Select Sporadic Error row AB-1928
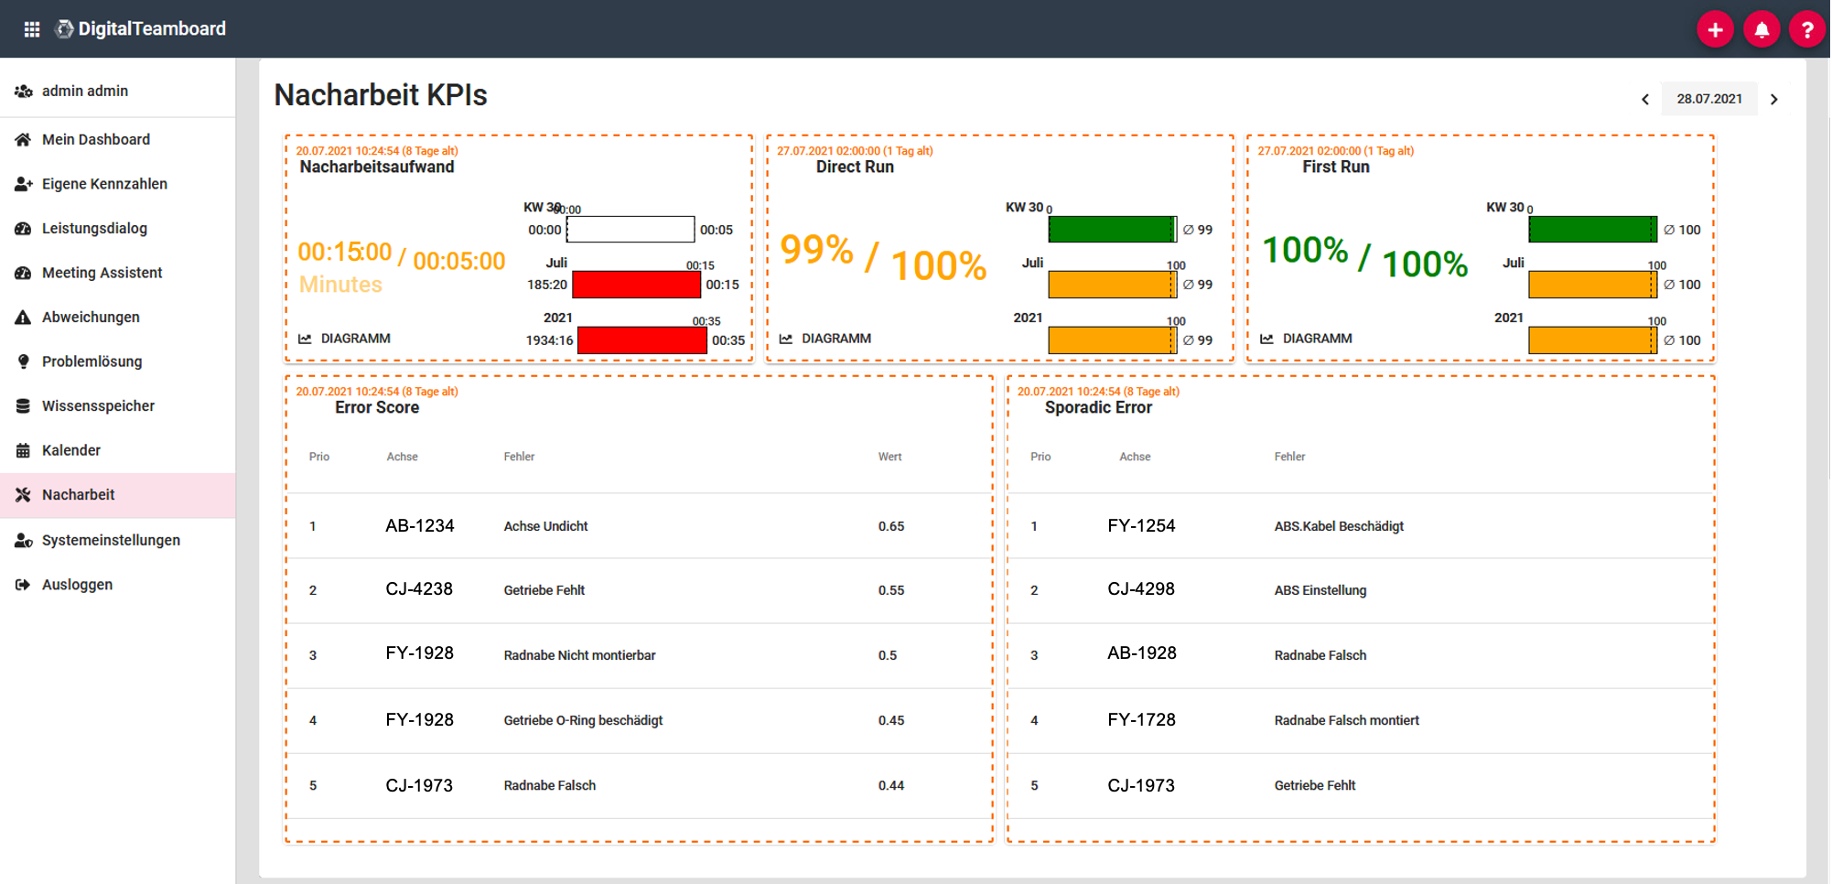1832x884 pixels. pyautogui.click(x=1361, y=656)
